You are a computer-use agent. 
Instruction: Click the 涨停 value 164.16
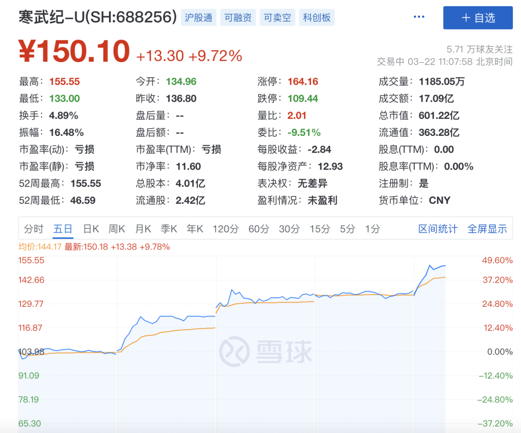click(x=302, y=81)
